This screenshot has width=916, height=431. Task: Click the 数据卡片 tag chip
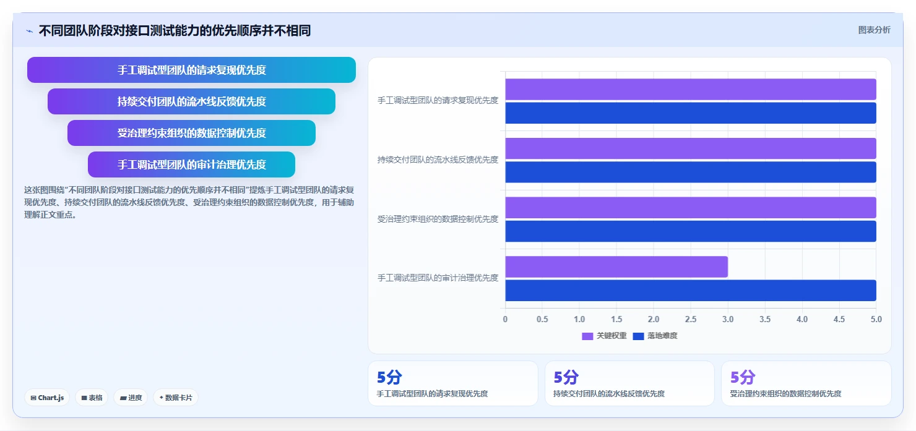pos(176,398)
